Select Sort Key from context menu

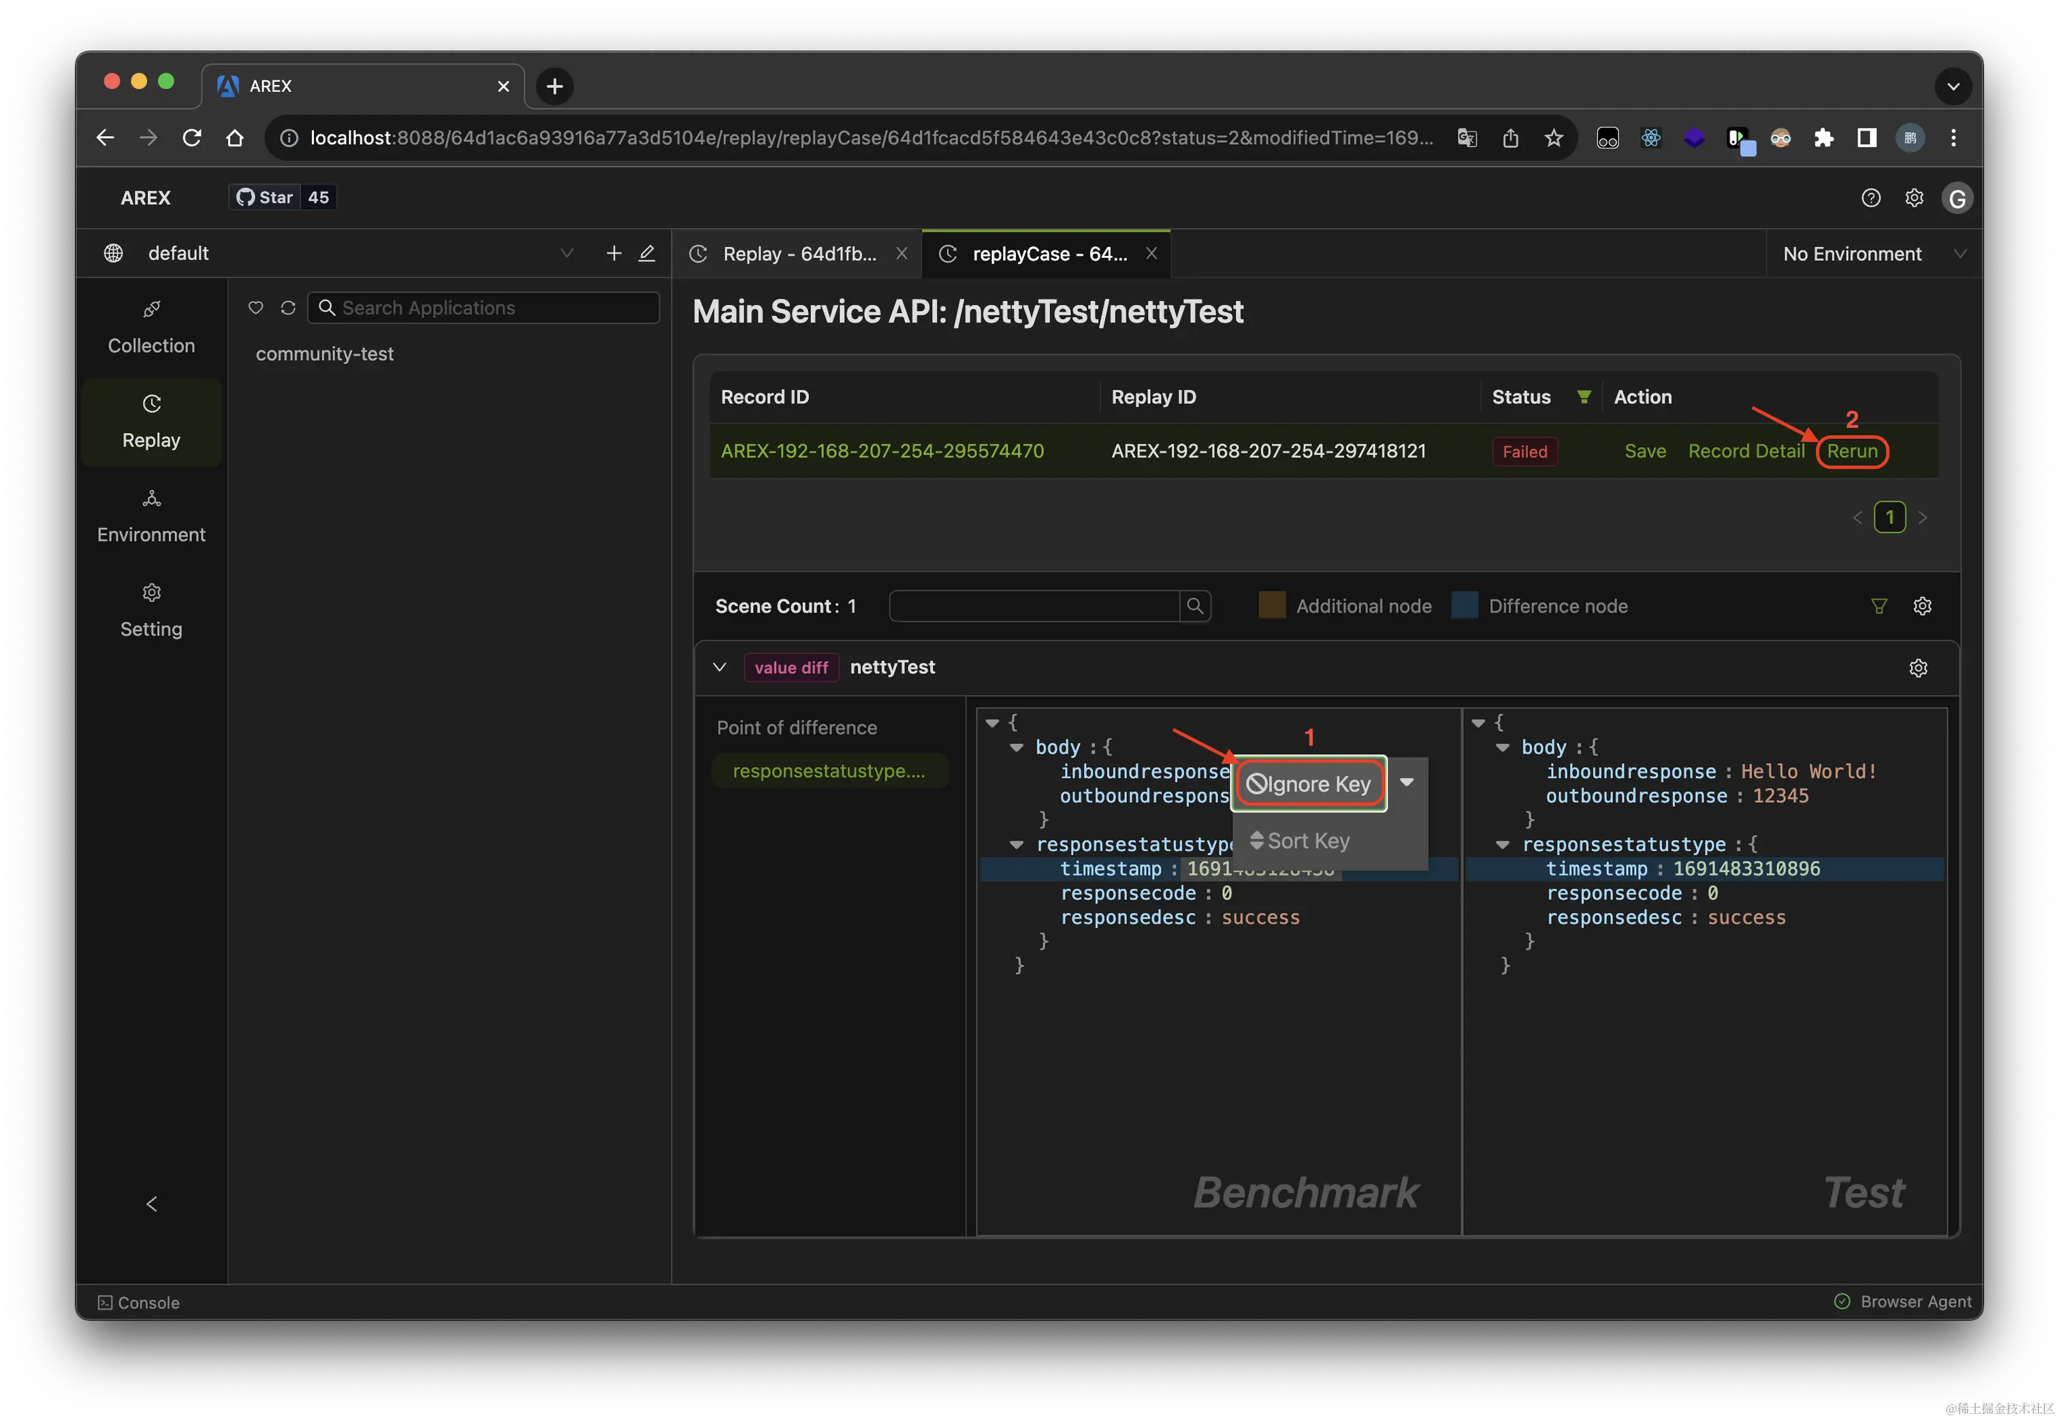click(x=1301, y=841)
